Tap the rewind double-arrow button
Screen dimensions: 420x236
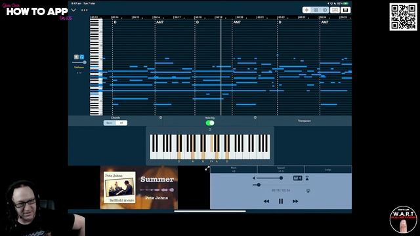pyautogui.click(x=266, y=201)
